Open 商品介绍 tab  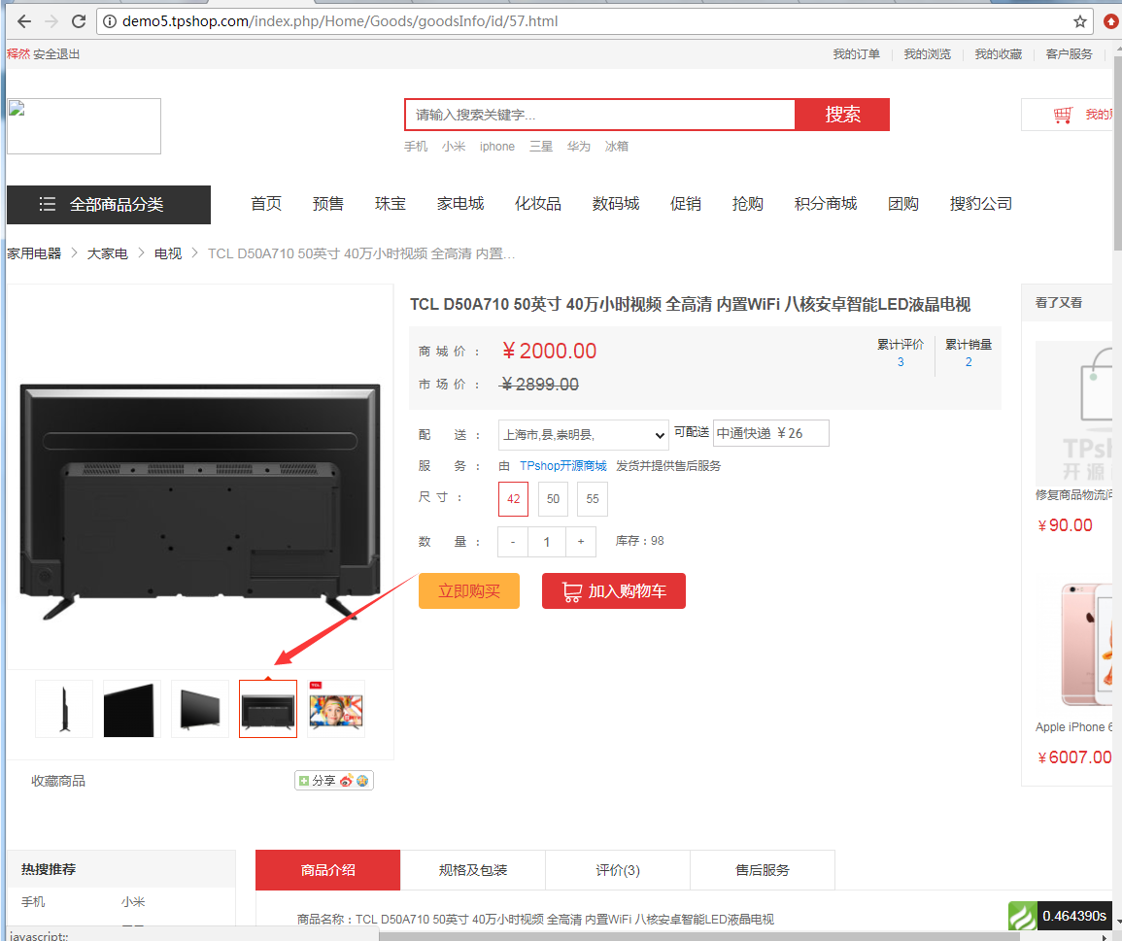click(327, 870)
